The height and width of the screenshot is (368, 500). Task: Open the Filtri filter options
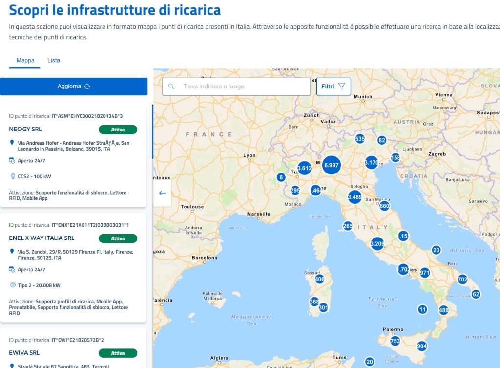(x=333, y=87)
